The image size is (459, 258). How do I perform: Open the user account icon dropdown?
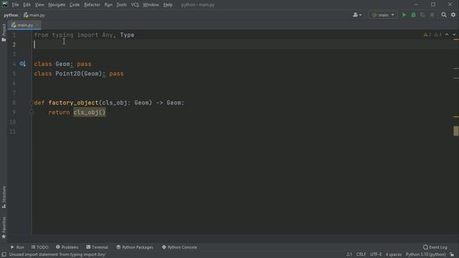coord(357,15)
